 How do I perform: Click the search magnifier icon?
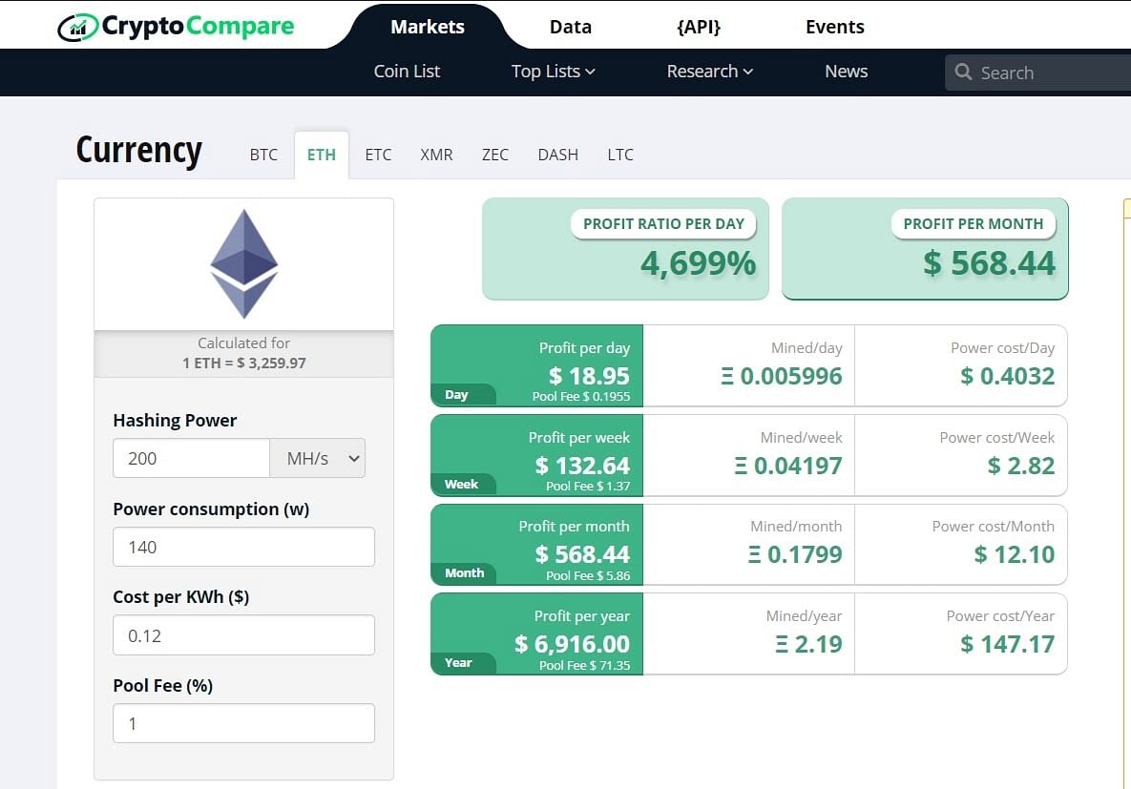click(963, 73)
